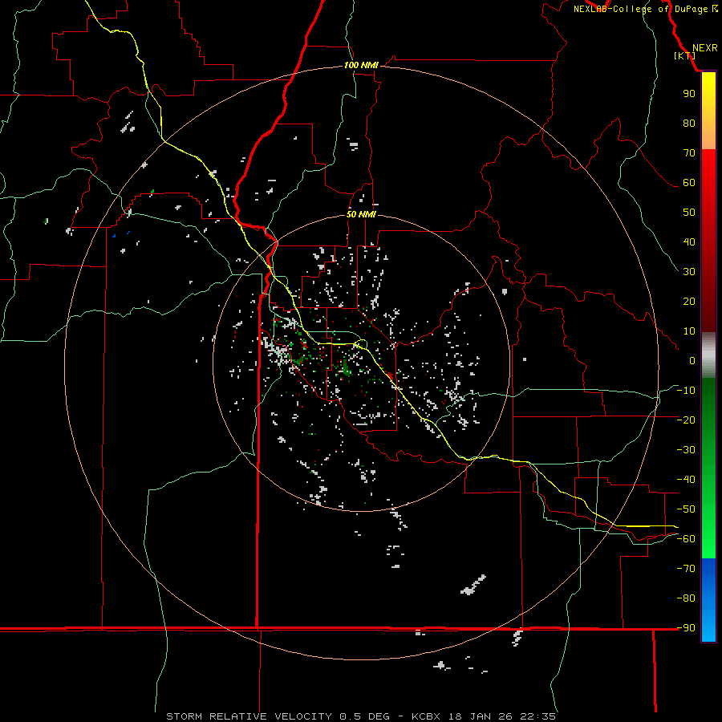The image size is (722, 722).
Task: Select the positive 90 knot scale label
Action: pos(689,94)
